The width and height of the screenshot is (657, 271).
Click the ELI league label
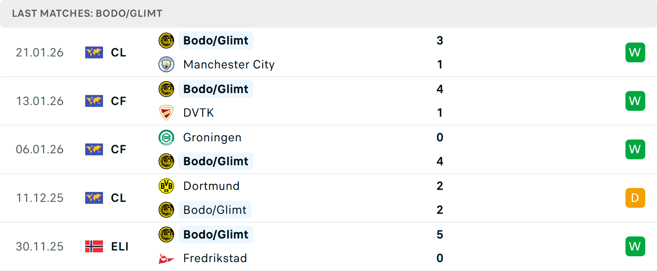click(120, 246)
